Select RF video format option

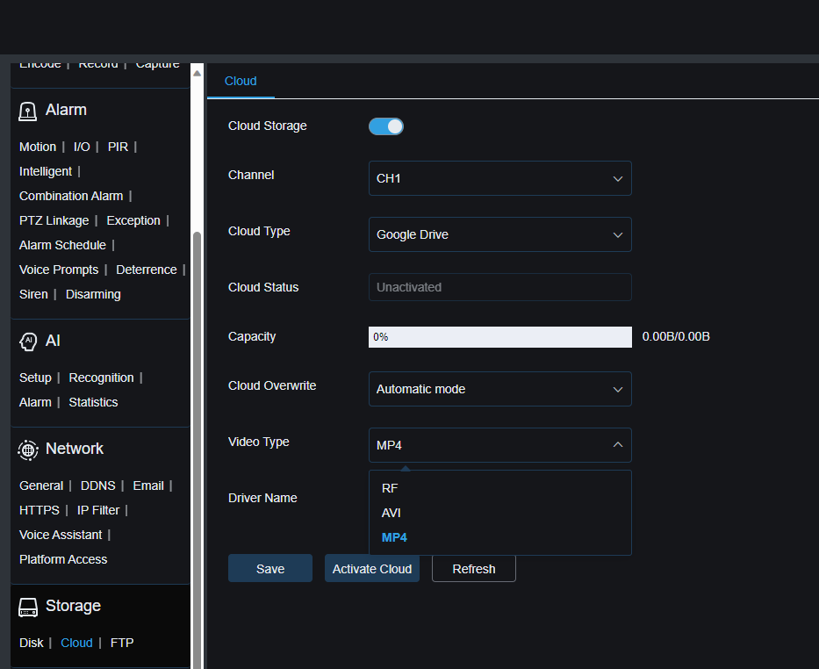(x=389, y=488)
